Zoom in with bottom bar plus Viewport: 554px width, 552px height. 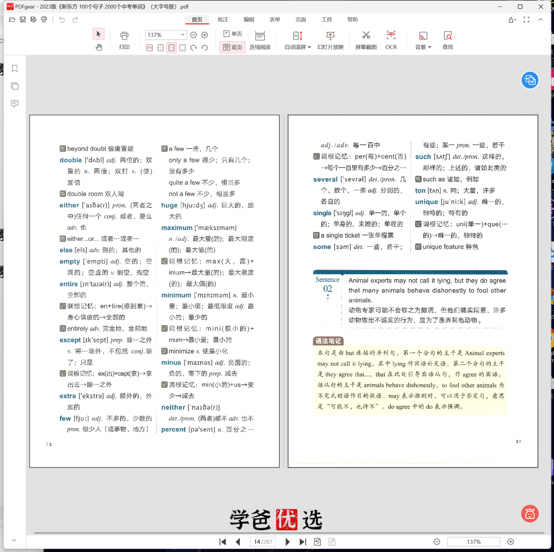(511, 542)
